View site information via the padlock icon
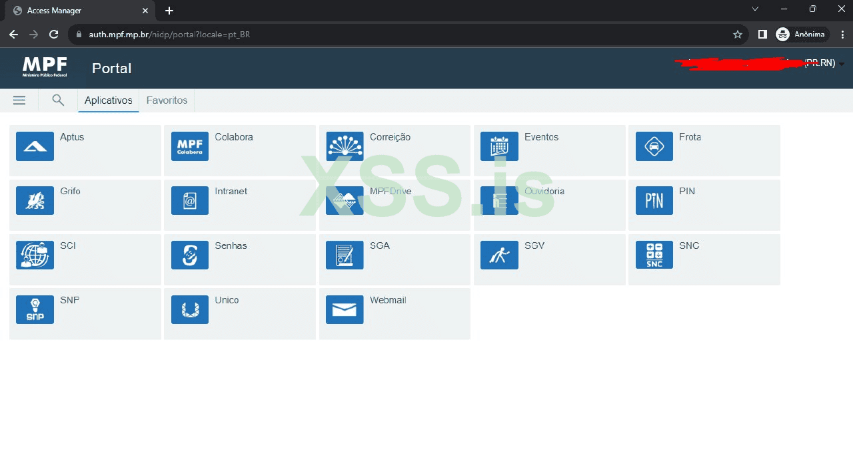The width and height of the screenshot is (853, 449). pos(79,35)
